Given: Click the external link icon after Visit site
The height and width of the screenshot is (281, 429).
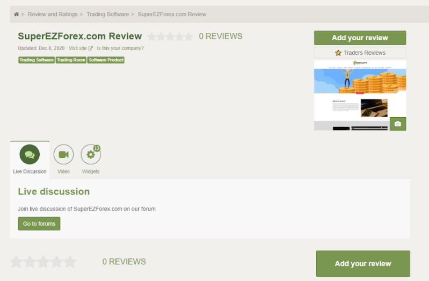Looking at the screenshot, I should pyautogui.click(x=90, y=48).
